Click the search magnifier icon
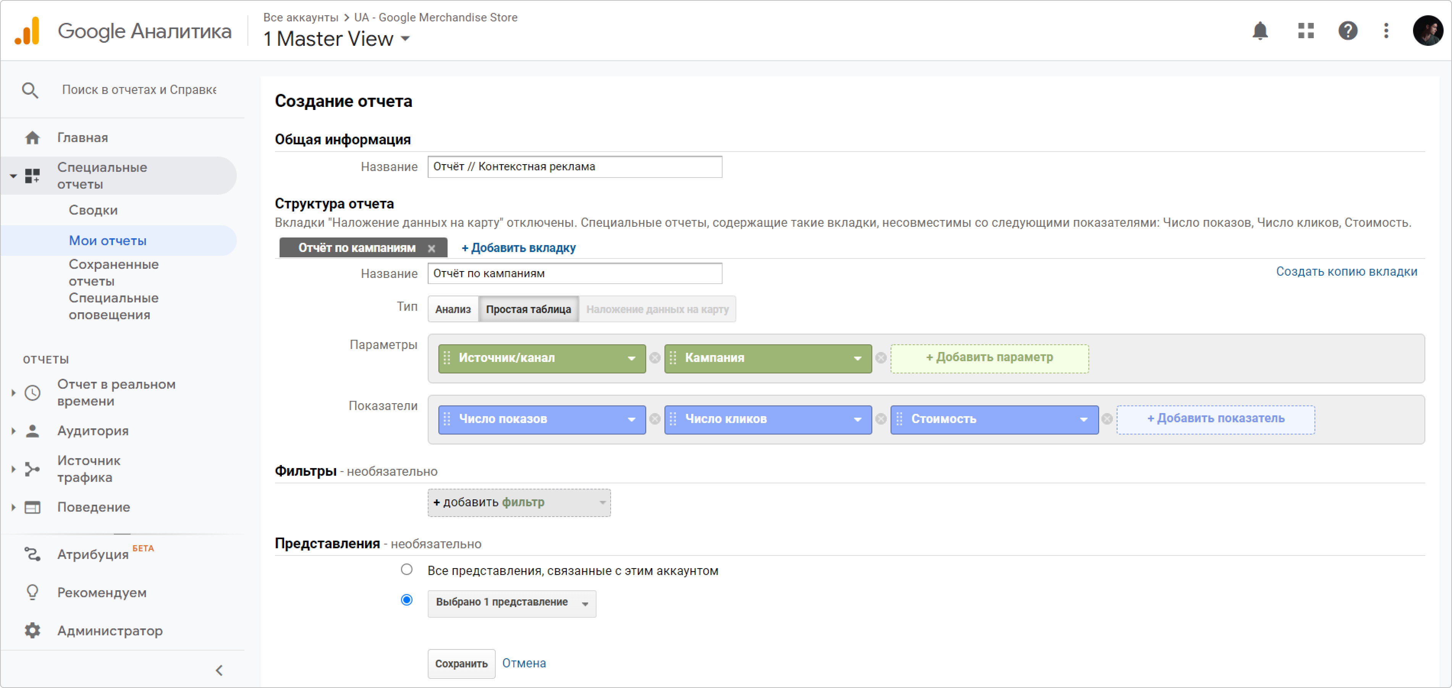Image resolution: width=1452 pixels, height=688 pixels. pyautogui.click(x=30, y=90)
